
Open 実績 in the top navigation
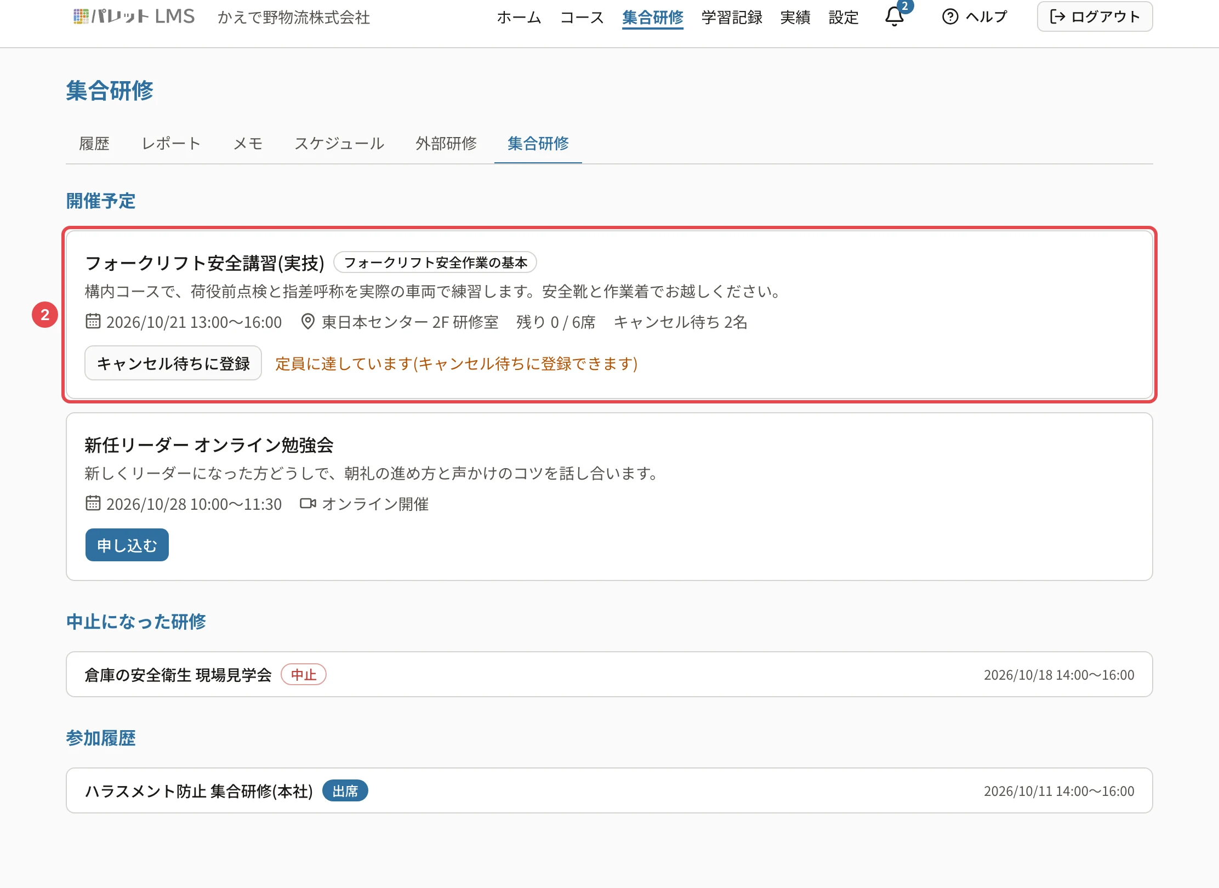(x=795, y=18)
